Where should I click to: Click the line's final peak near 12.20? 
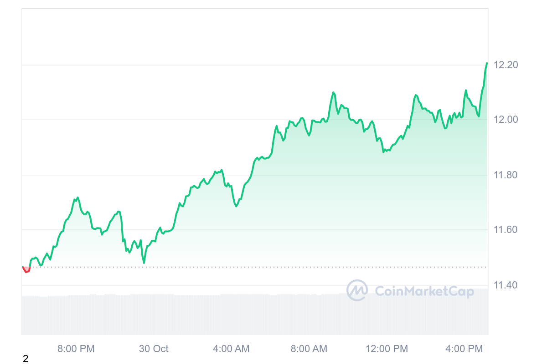pyautogui.click(x=487, y=64)
